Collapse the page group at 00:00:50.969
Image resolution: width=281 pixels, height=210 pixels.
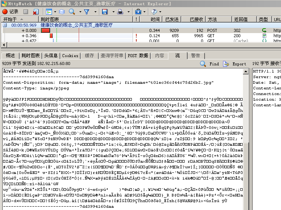(x=5, y=25)
